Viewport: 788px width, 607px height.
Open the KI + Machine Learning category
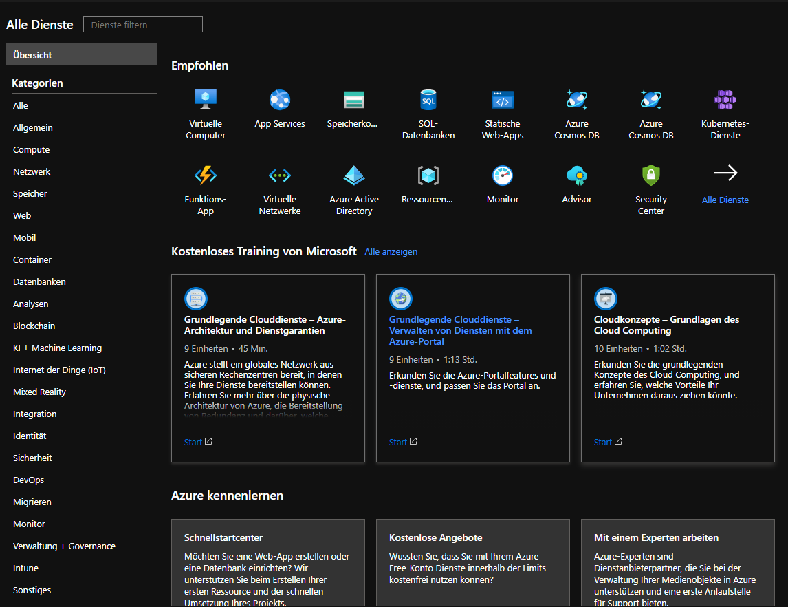[x=57, y=348]
